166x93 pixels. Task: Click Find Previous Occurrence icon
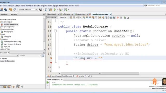click(x=87, y=18)
